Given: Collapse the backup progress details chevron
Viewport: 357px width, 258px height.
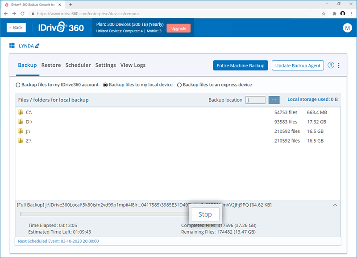Looking at the screenshot, I should click(335, 205).
